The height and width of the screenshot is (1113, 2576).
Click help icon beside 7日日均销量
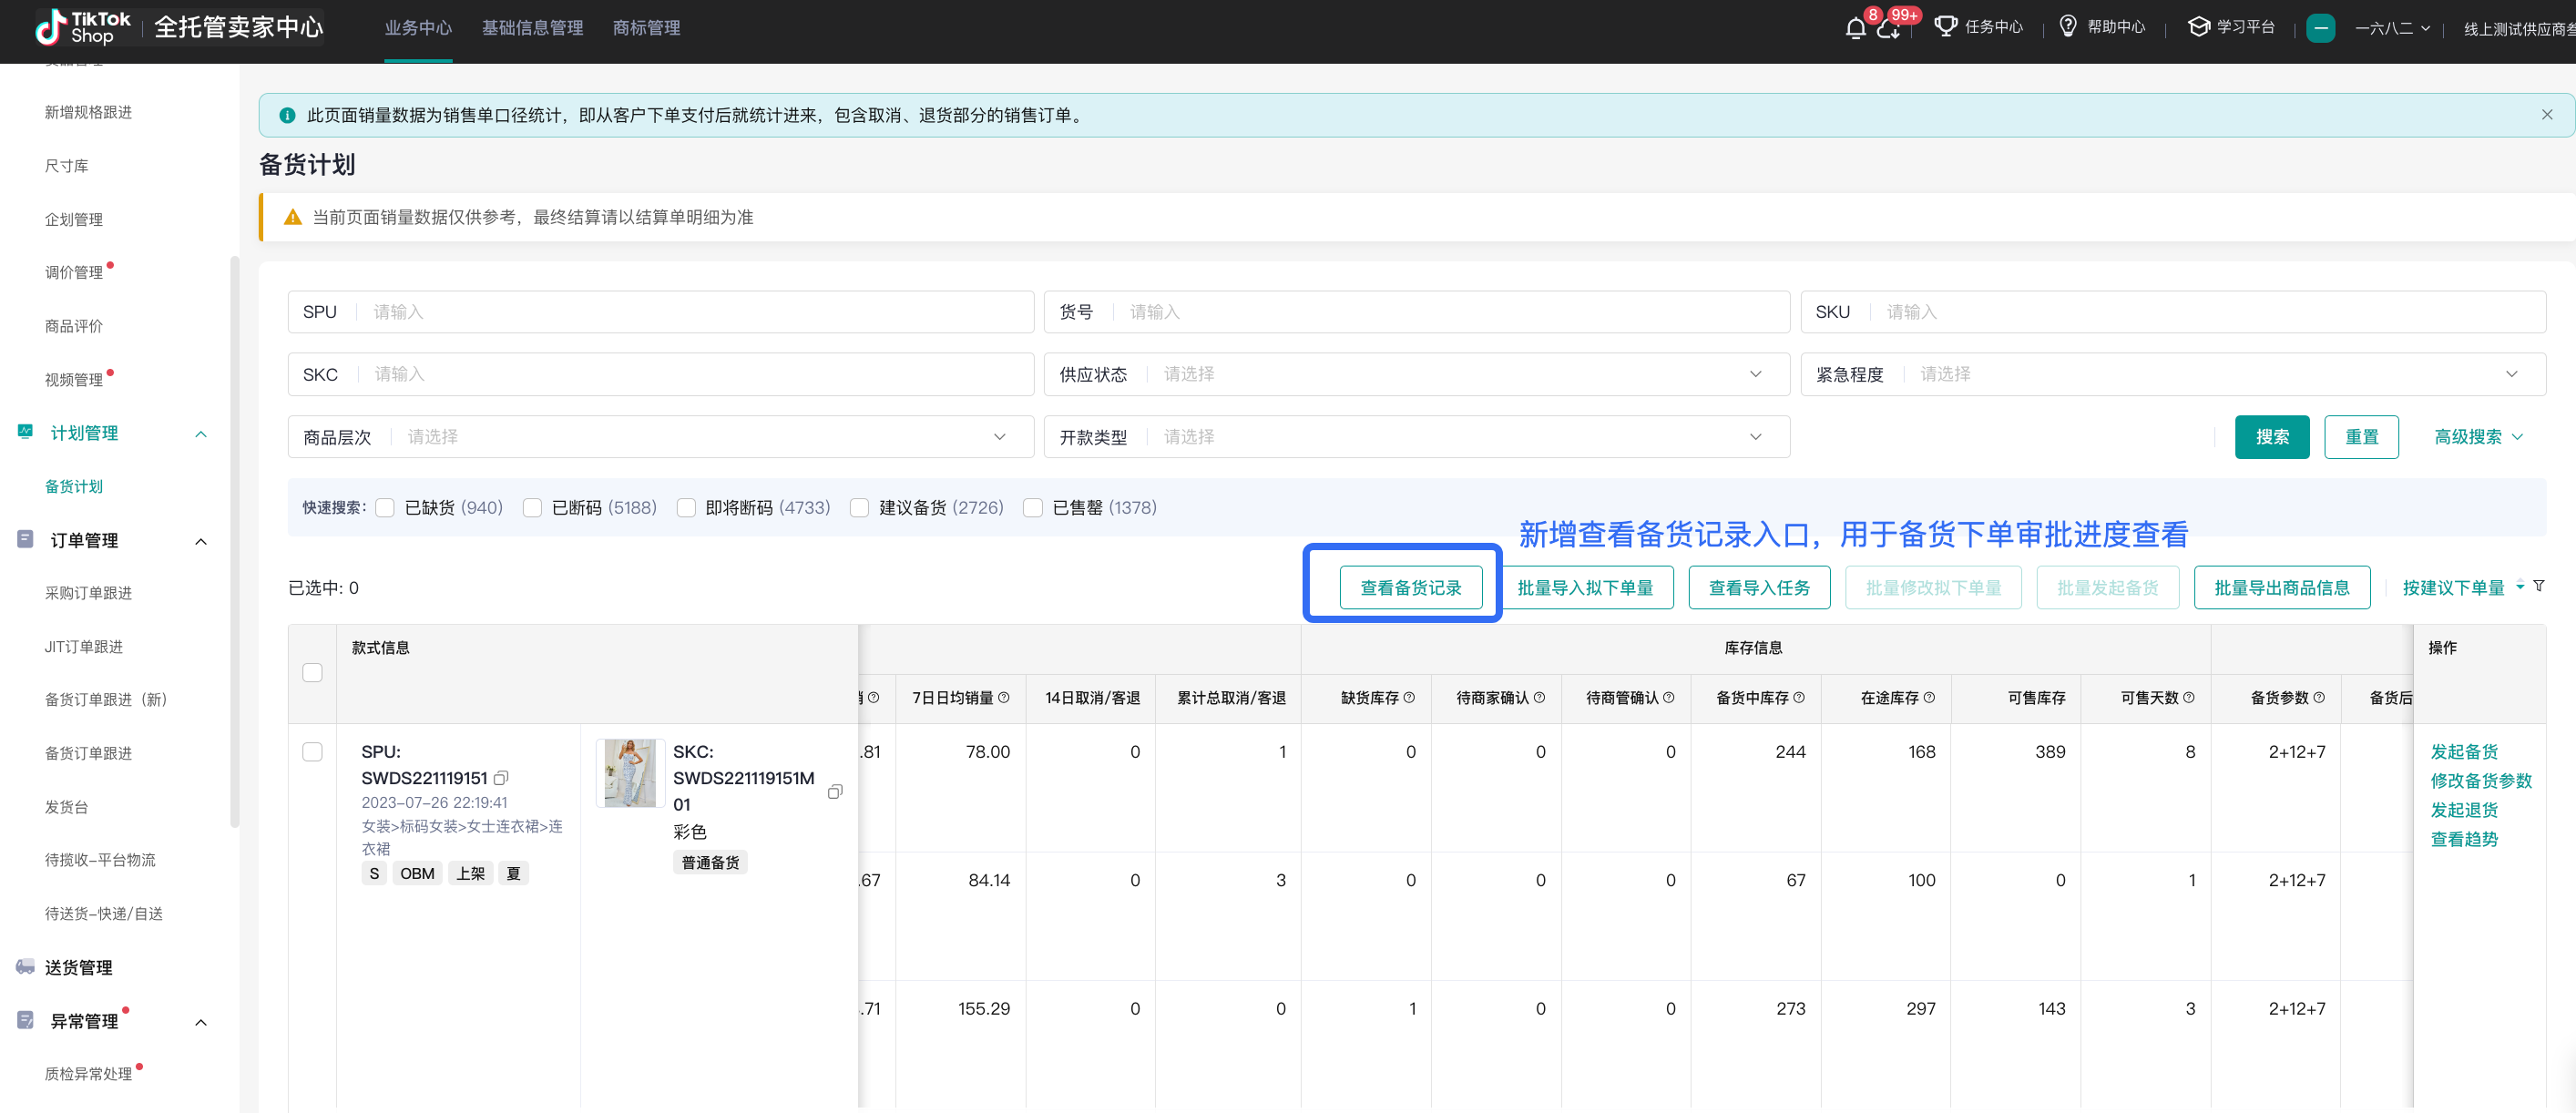[1004, 698]
